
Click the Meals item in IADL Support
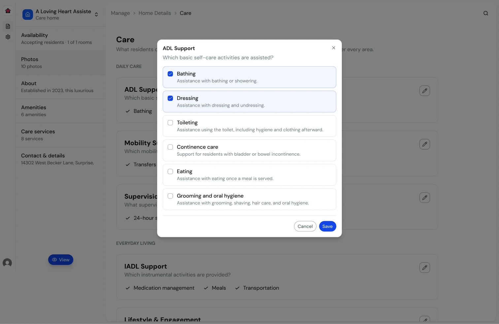(215, 288)
